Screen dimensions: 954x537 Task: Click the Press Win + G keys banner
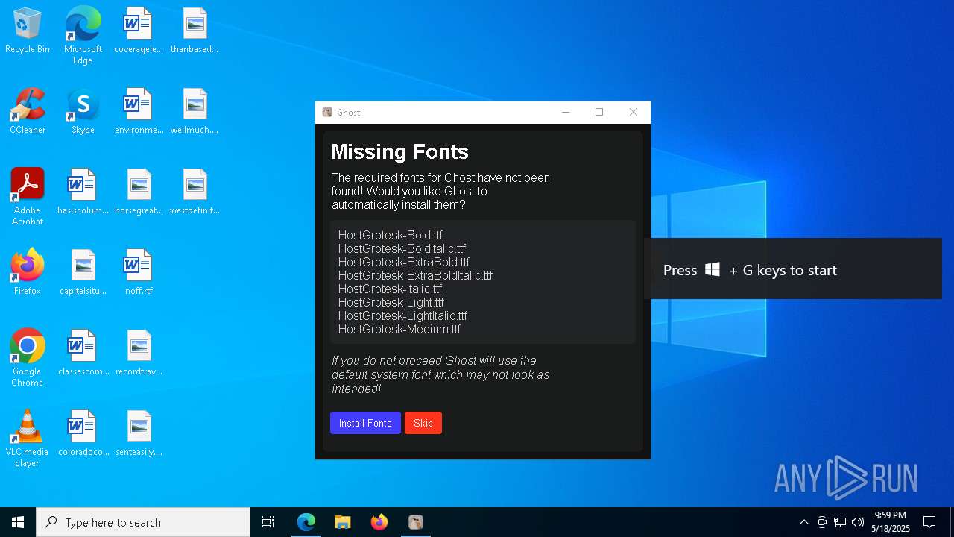(x=793, y=270)
